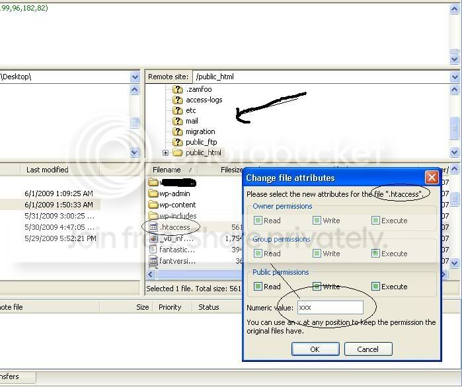Click the fantastic text file icon
The width and height of the screenshot is (462, 387).
[153, 250]
